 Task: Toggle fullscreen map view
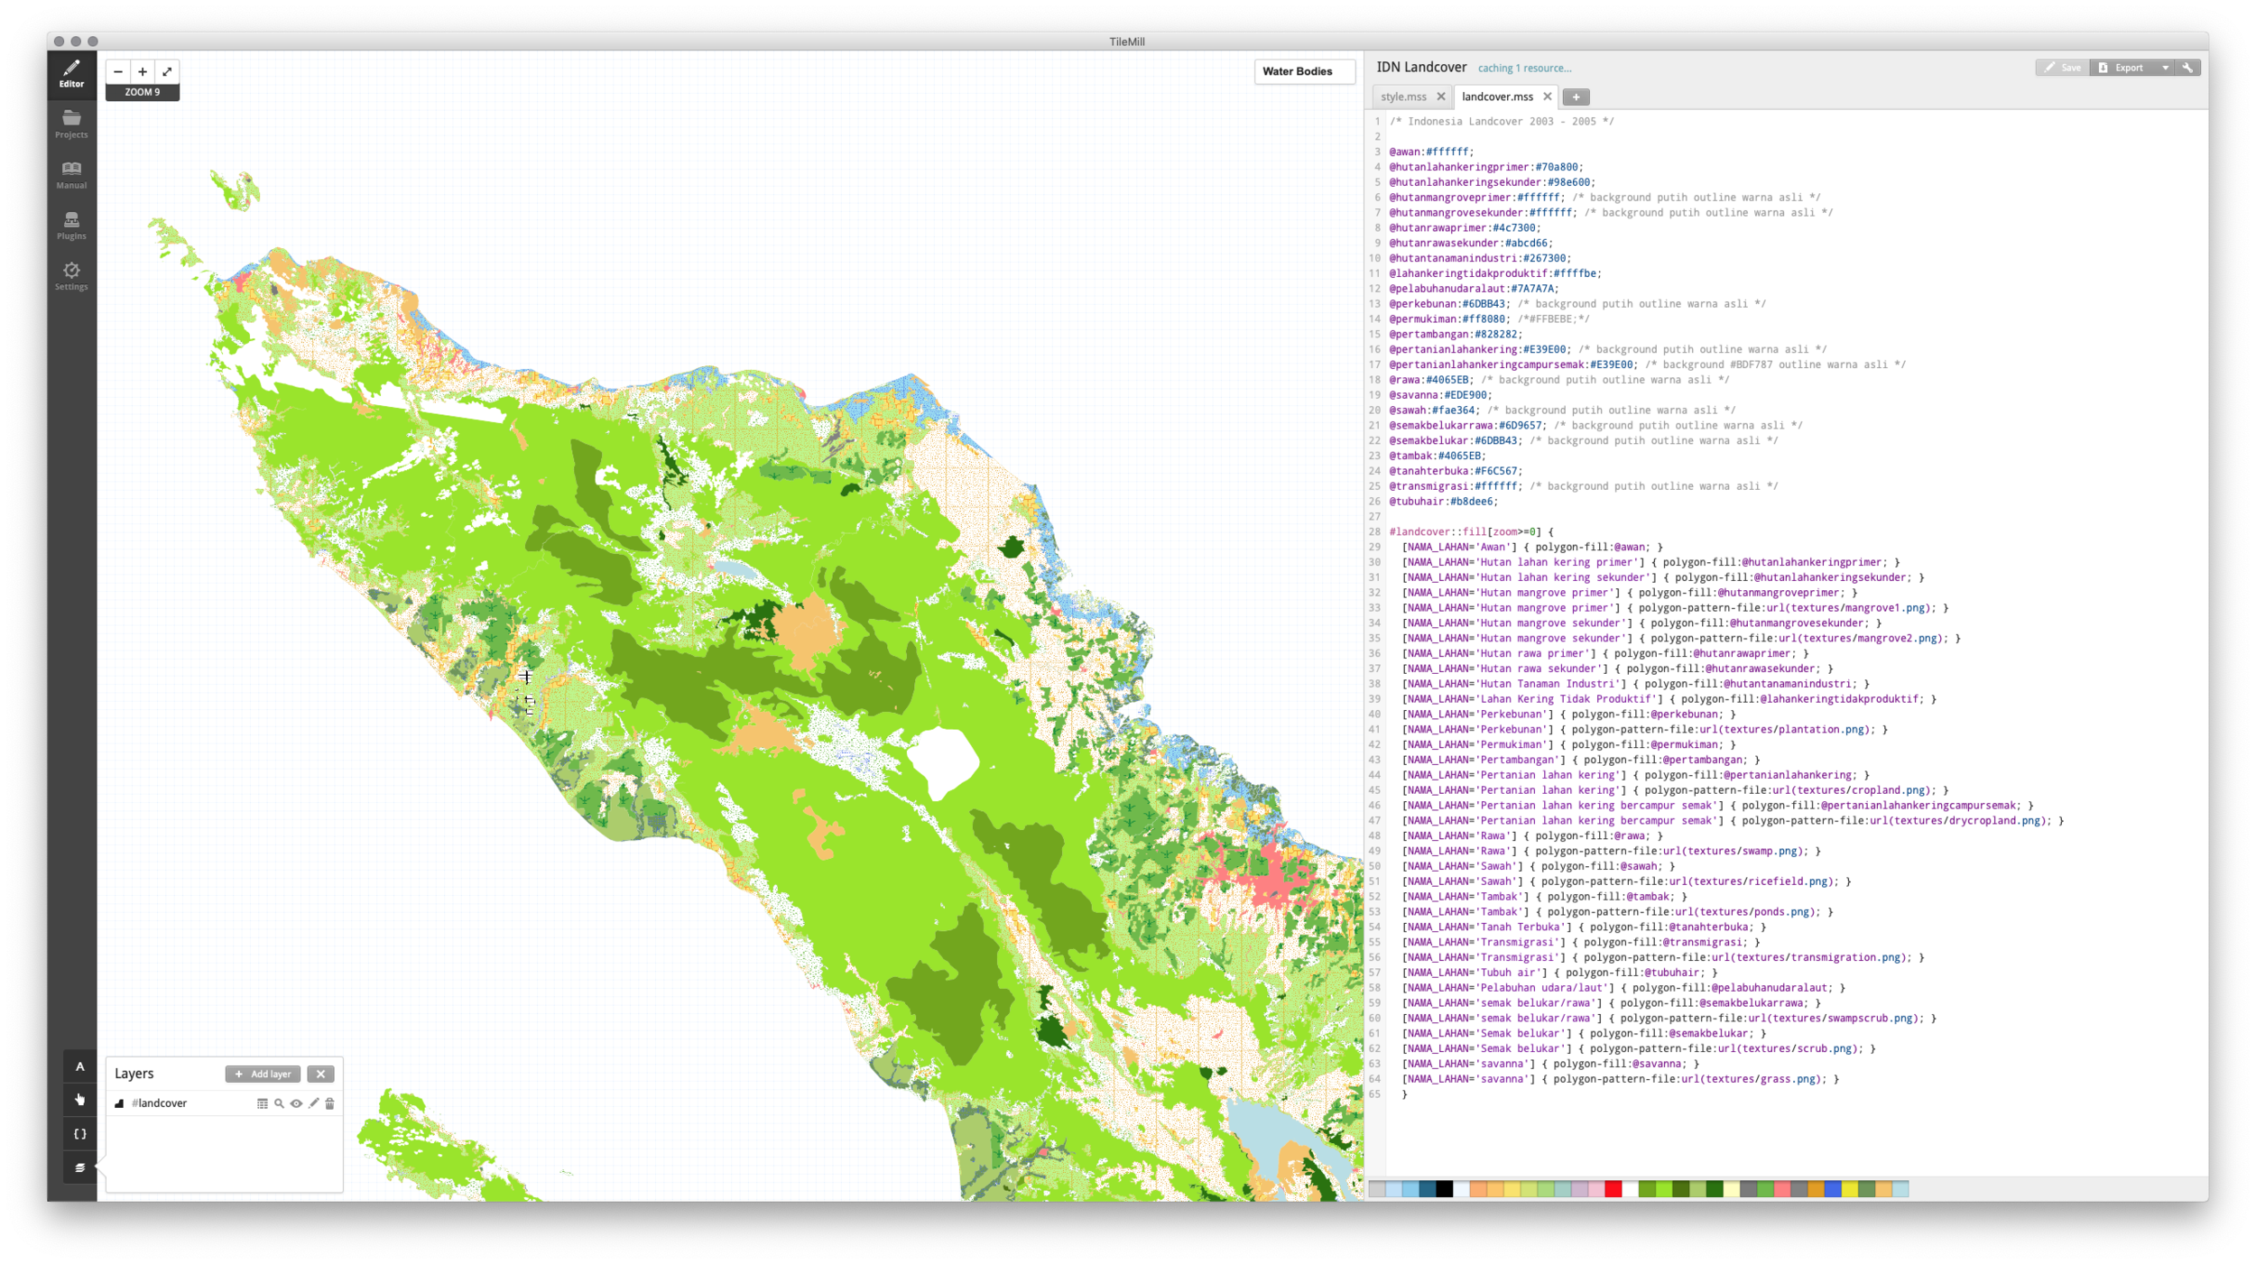point(167,71)
